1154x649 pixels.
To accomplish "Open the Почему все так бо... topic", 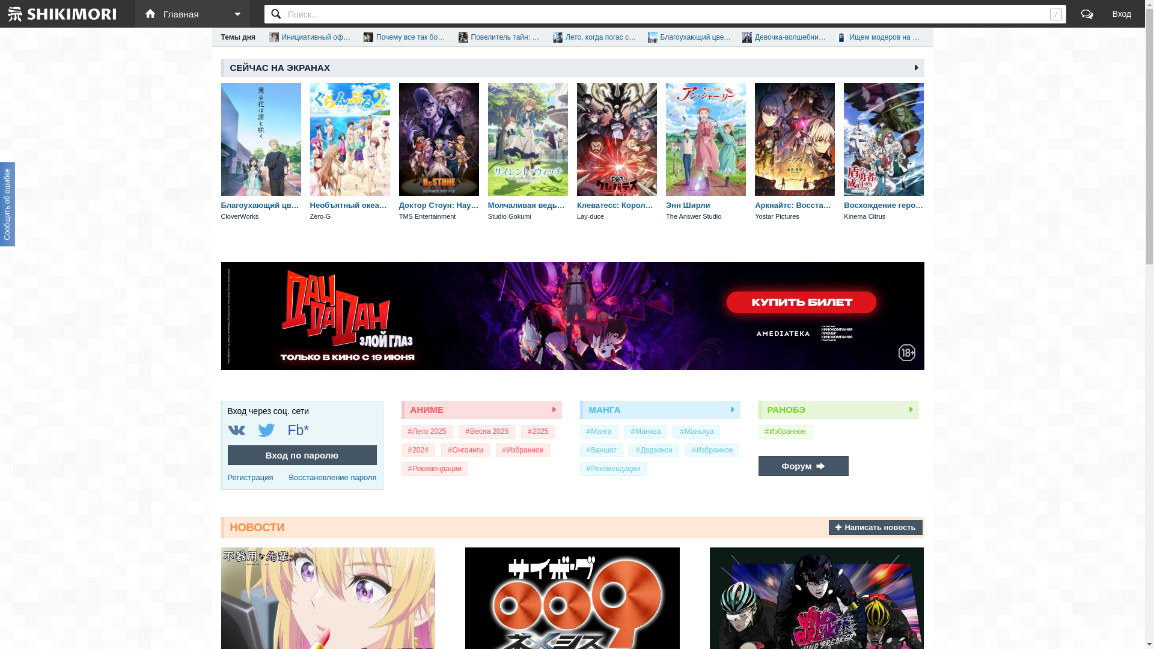I will click(405, 37).
